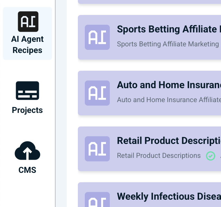Click the Projects icon in the sidebar
The image size is (221, 207).
(27, 91)
